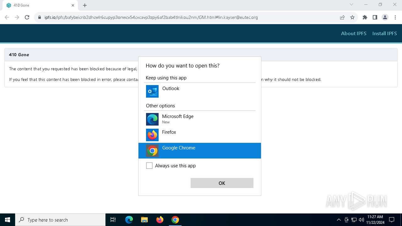Show hidden system tray icons

pyautogui.click(x=339, y=220)
